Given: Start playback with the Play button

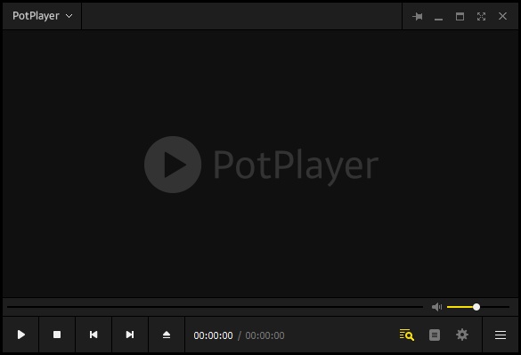Looking at the screenshot, I should (21, 335).
